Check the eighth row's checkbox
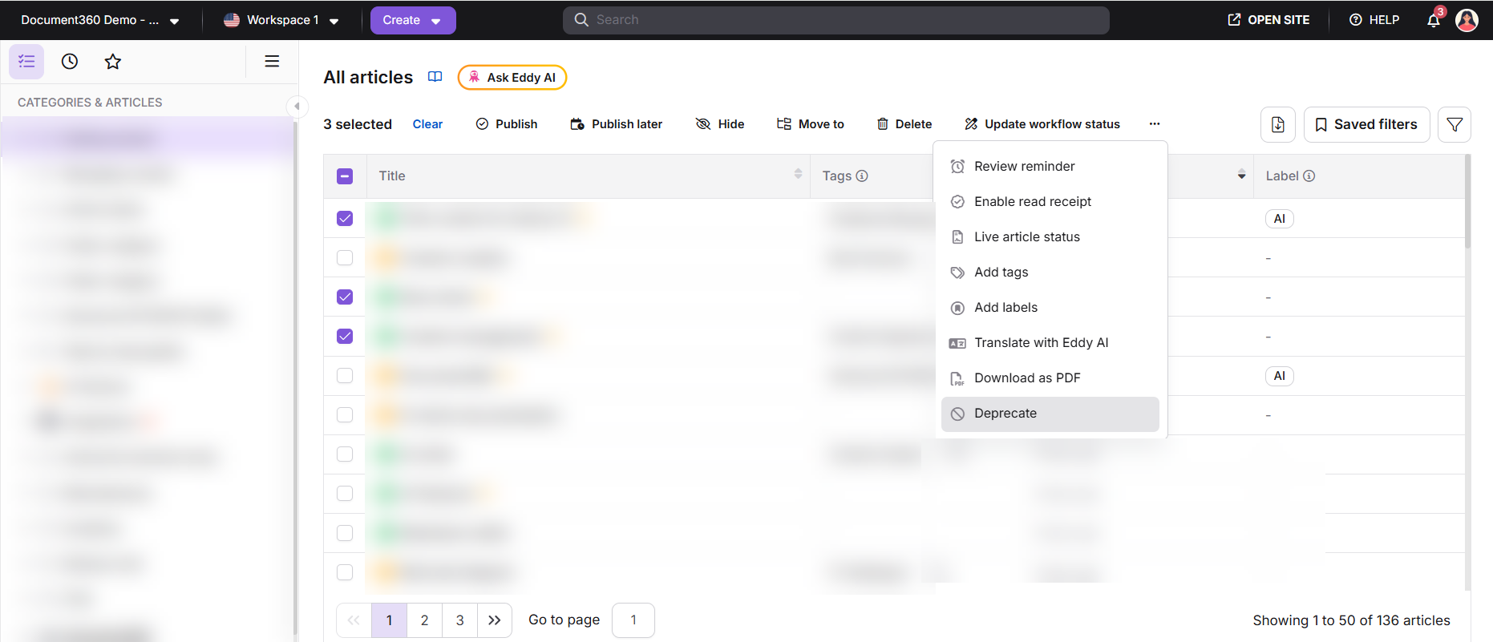This screenshot has height=642, width=1493. tap(345, 494)
